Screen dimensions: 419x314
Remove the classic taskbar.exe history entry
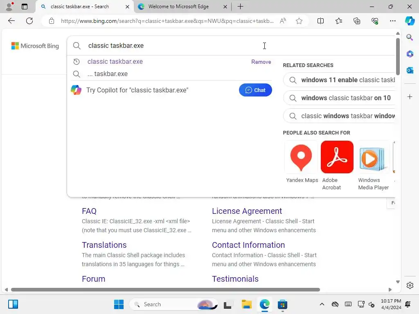click(261, 62)
